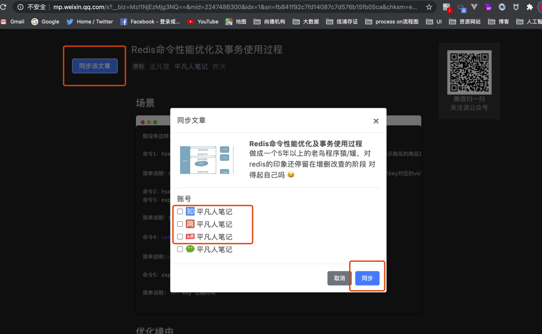Tick the Toutiao 平凡人笔记 account checkbox
542x334 pixels.
click(x=180, y=237)
